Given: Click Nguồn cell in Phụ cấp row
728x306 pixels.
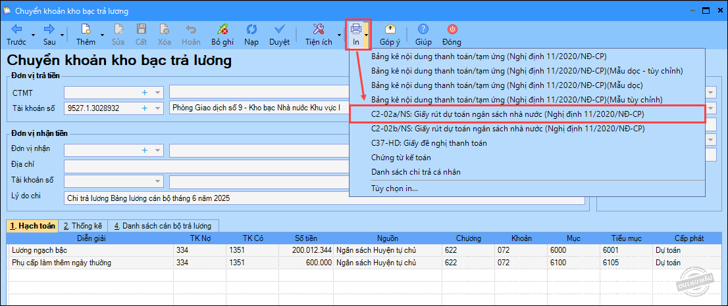Looking at the screenshot, I should click(x=388, y=263).
